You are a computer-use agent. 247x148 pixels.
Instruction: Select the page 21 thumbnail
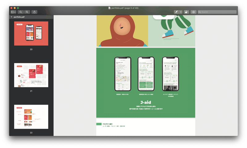click(x=31, y=75)
